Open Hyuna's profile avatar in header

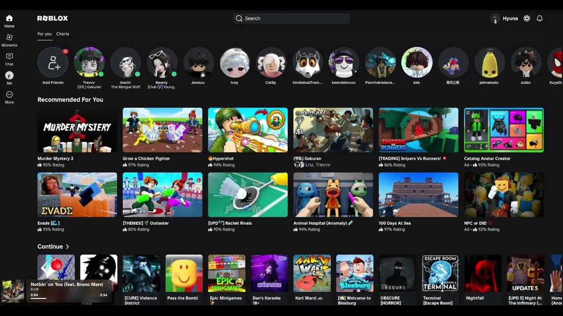click(x=495, y=18)
